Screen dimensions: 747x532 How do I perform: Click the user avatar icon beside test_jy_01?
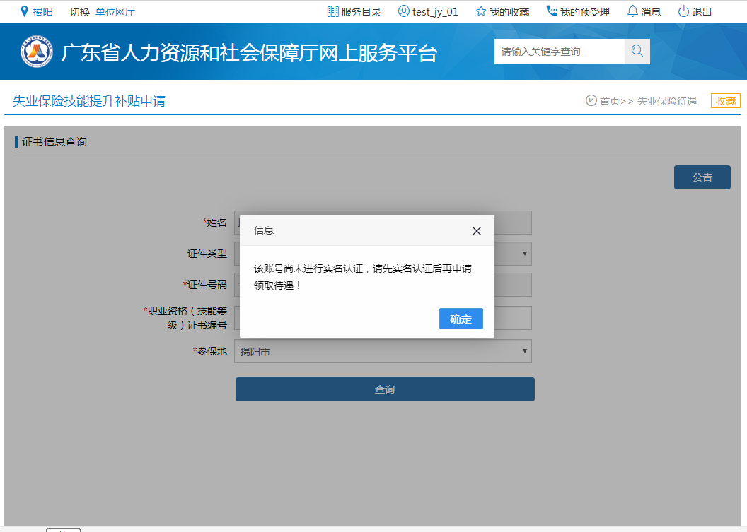pyautogui.click(x=403, y=11)
